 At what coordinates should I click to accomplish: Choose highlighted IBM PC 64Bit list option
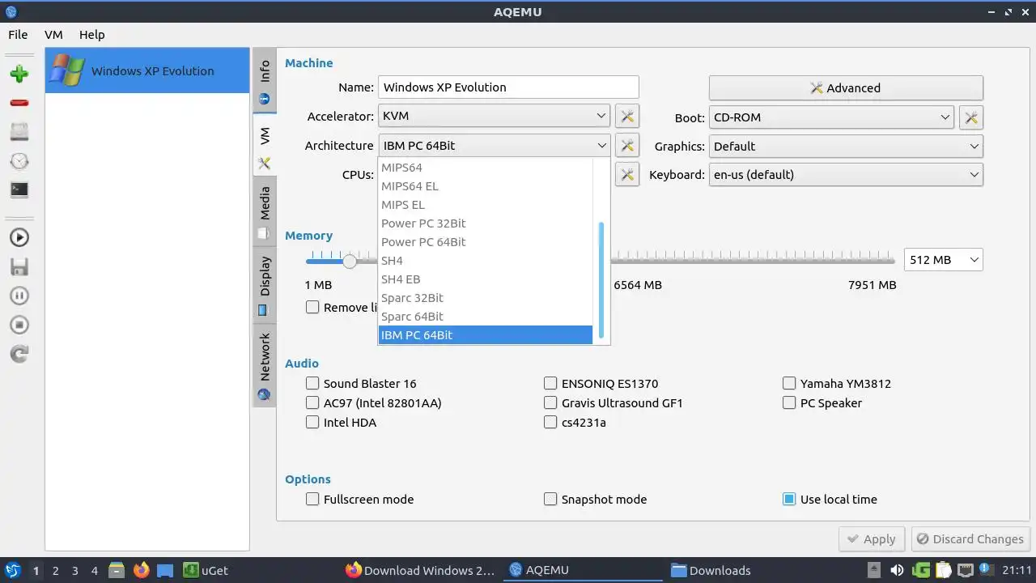486,335
